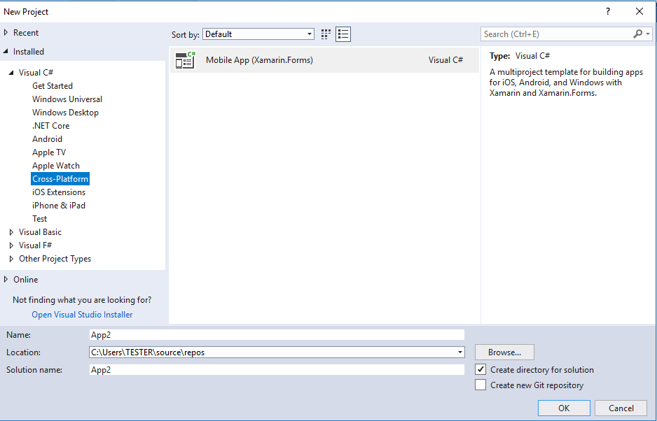Close the New Project dialog
Screen dimensions: 657x421
(639, 11)
